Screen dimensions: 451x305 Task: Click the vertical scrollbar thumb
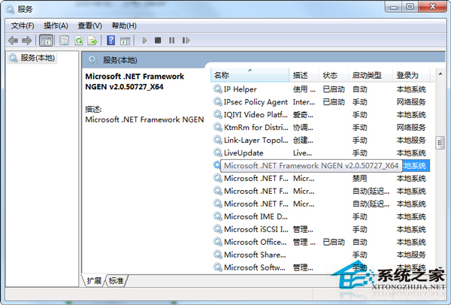(x=440, y=143)
